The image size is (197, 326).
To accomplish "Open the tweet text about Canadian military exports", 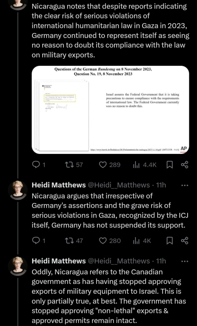I will [x=109, y=296].
